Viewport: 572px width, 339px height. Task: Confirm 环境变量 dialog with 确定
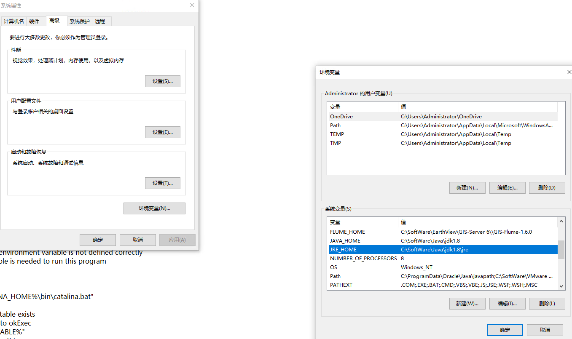[505, 330]
